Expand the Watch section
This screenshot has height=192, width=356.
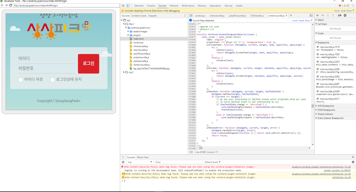(x=335, y=20)
